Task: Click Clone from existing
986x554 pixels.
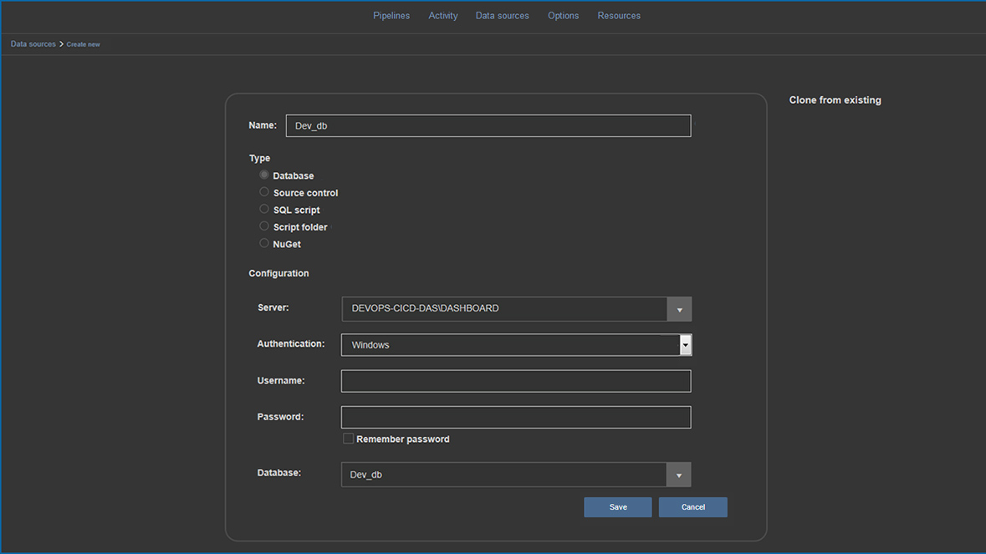Action: click(x=835, y=99)
